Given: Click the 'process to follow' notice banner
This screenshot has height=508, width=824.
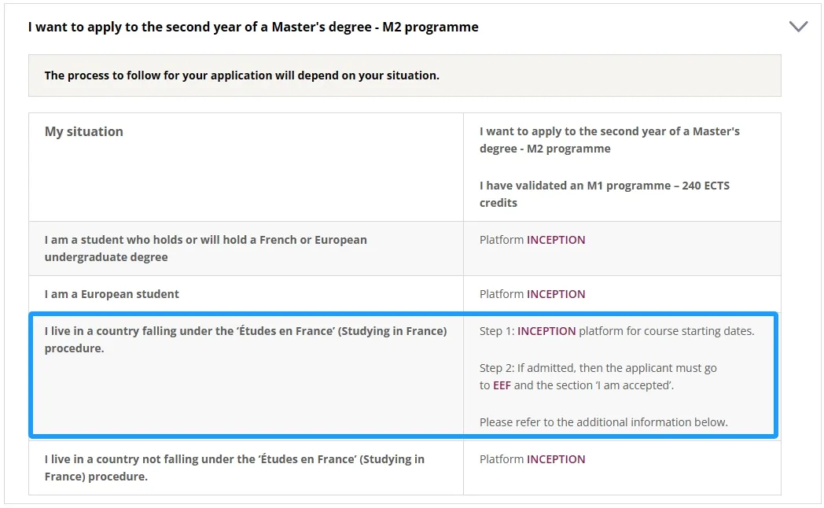Looking at the screenshot, I should point(242,75).
